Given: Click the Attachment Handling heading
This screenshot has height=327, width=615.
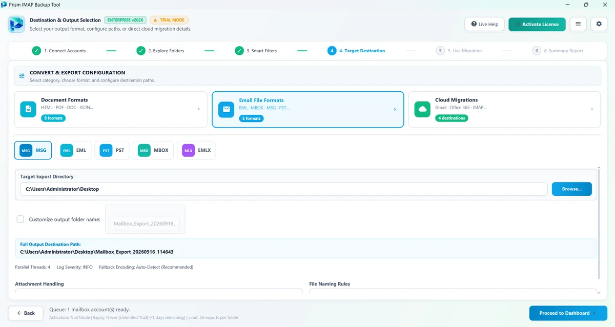Looking at the screenshot, I should [39, 283].
